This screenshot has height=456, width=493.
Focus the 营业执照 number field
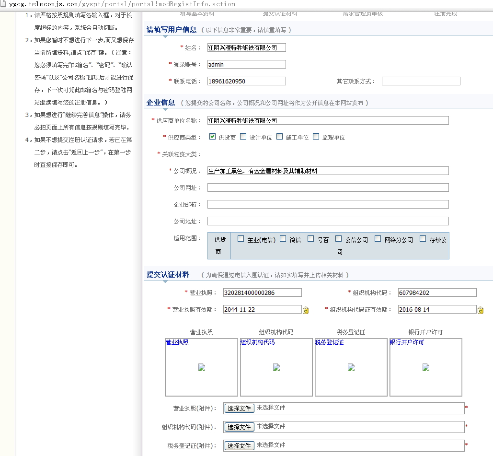coord(262,292)
